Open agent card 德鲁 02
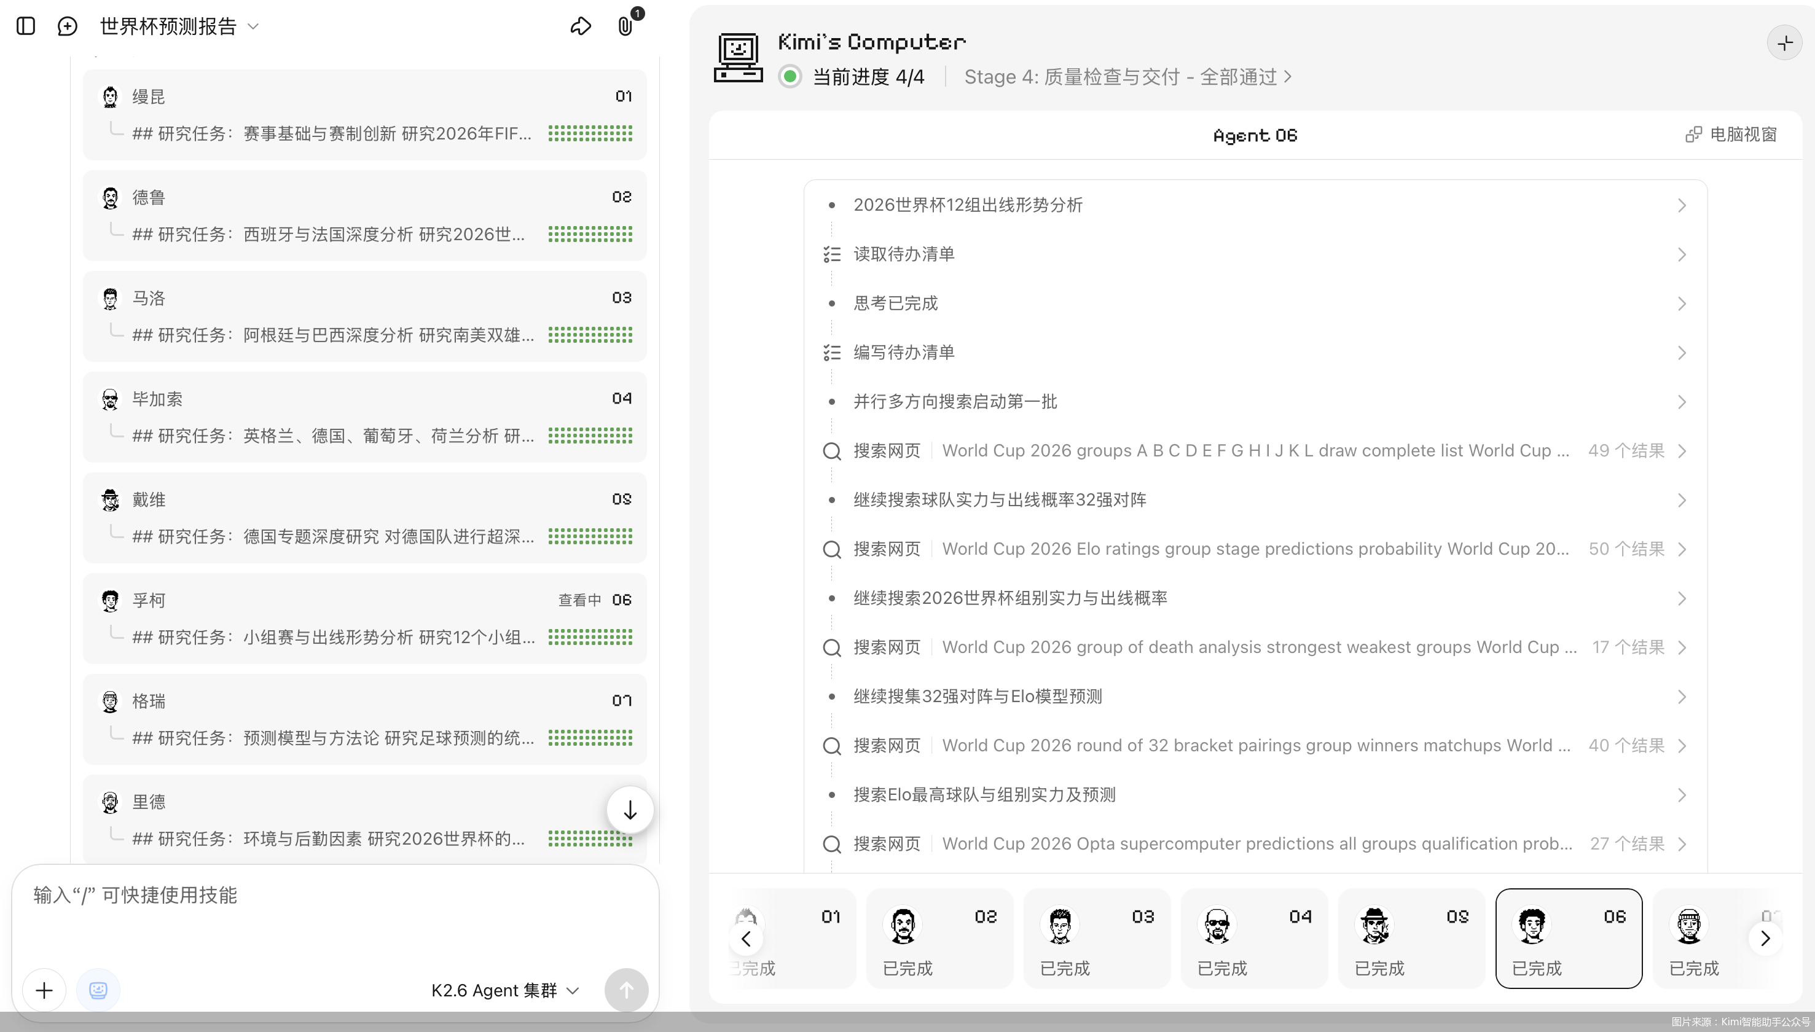Screen dimensions: 1815x1032 tap(364, 215)
